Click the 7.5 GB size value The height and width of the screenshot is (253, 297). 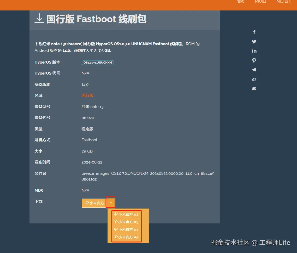point(87,151)
